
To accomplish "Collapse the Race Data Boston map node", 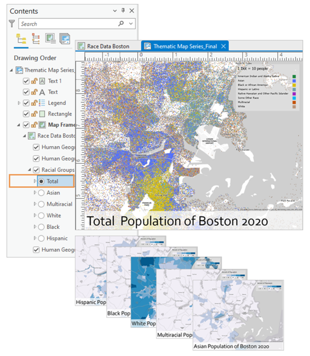I will (x=24, y=136).
